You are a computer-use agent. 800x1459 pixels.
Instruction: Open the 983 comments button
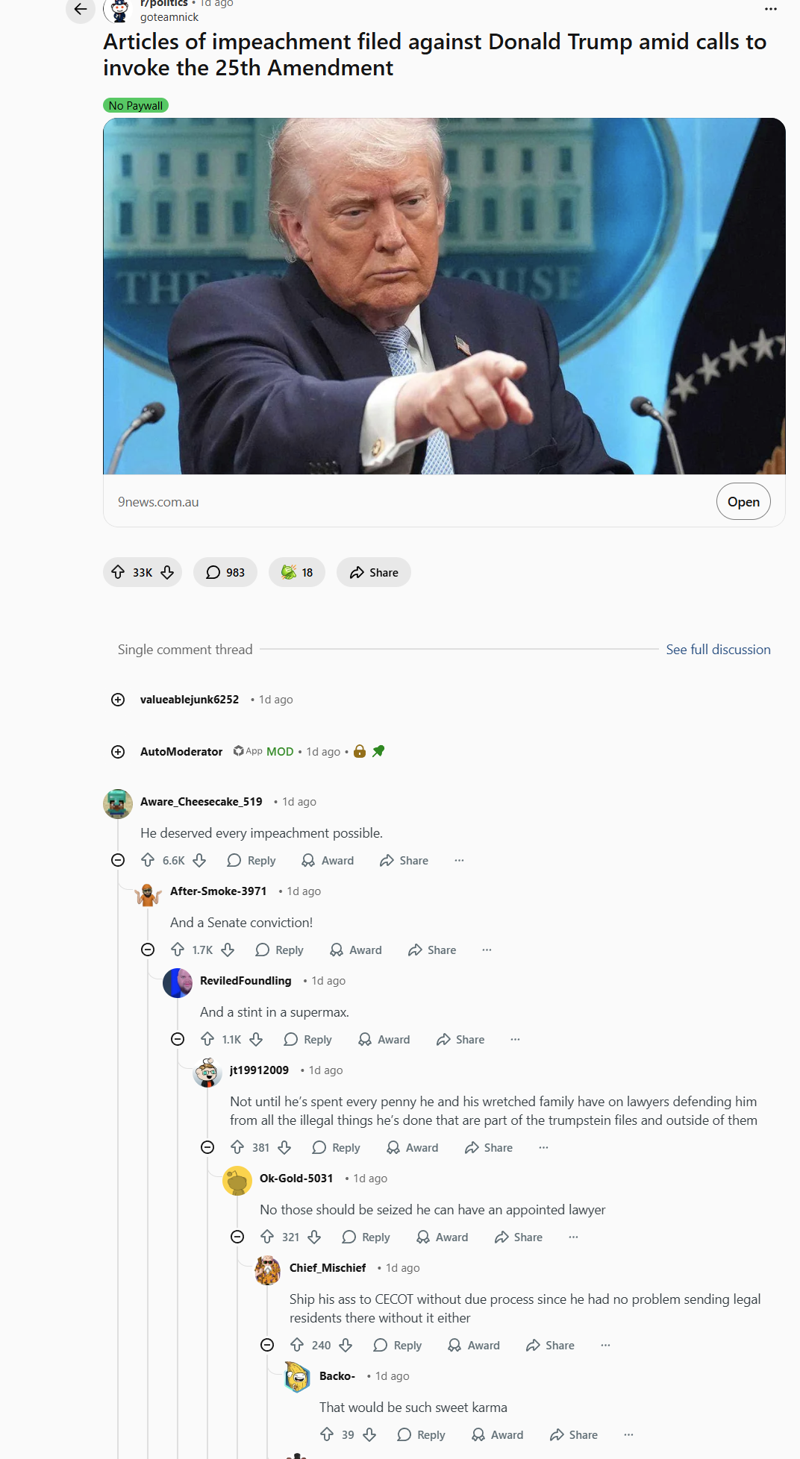pyautogui.click(x=225, y=572)
